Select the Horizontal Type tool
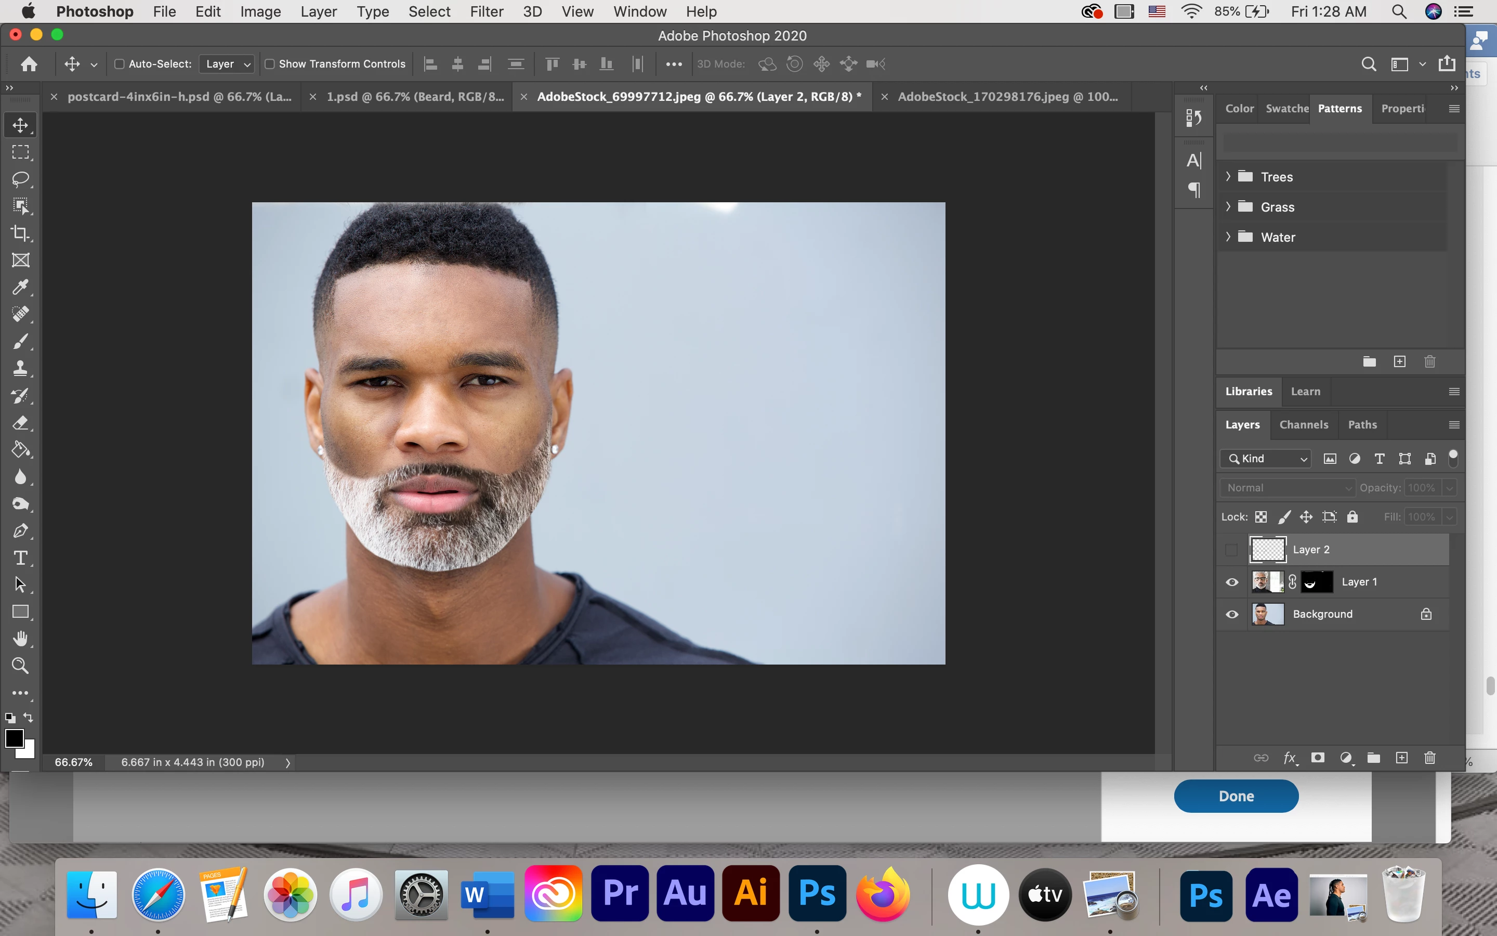The height and width of the screenshot is (936, 1497). click(20, 558)
